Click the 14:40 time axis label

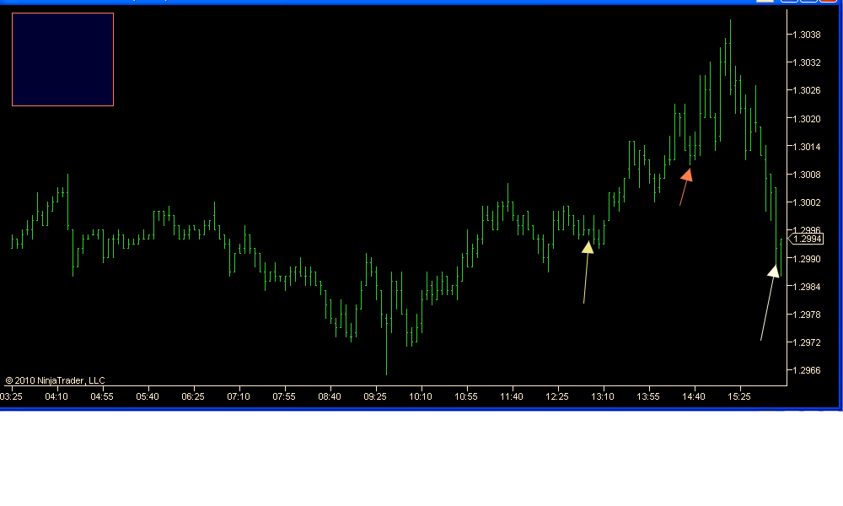point(694,397)
